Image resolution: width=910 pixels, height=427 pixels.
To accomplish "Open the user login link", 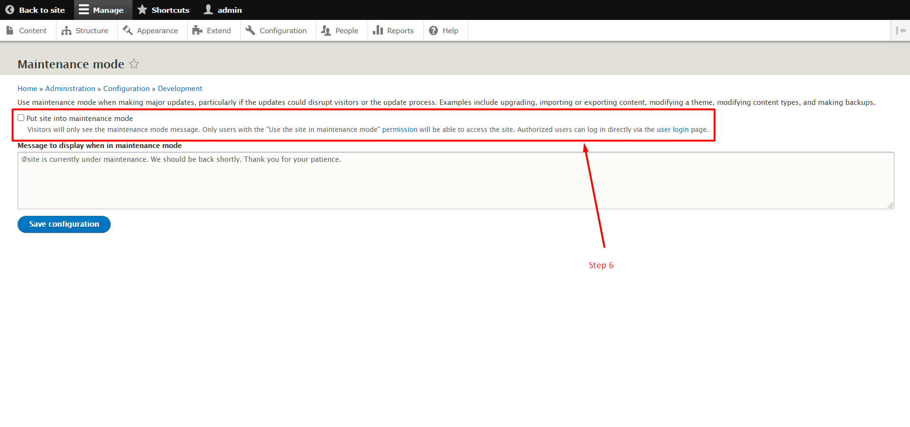I will click(x=673, y=130).
